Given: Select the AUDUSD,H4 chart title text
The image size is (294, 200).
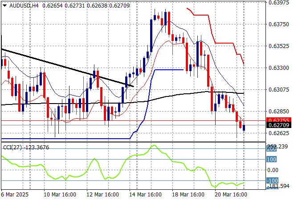Looking at the screenshot, I should (24, 6).
